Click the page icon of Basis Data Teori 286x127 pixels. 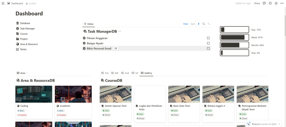(x=171, y=106)
